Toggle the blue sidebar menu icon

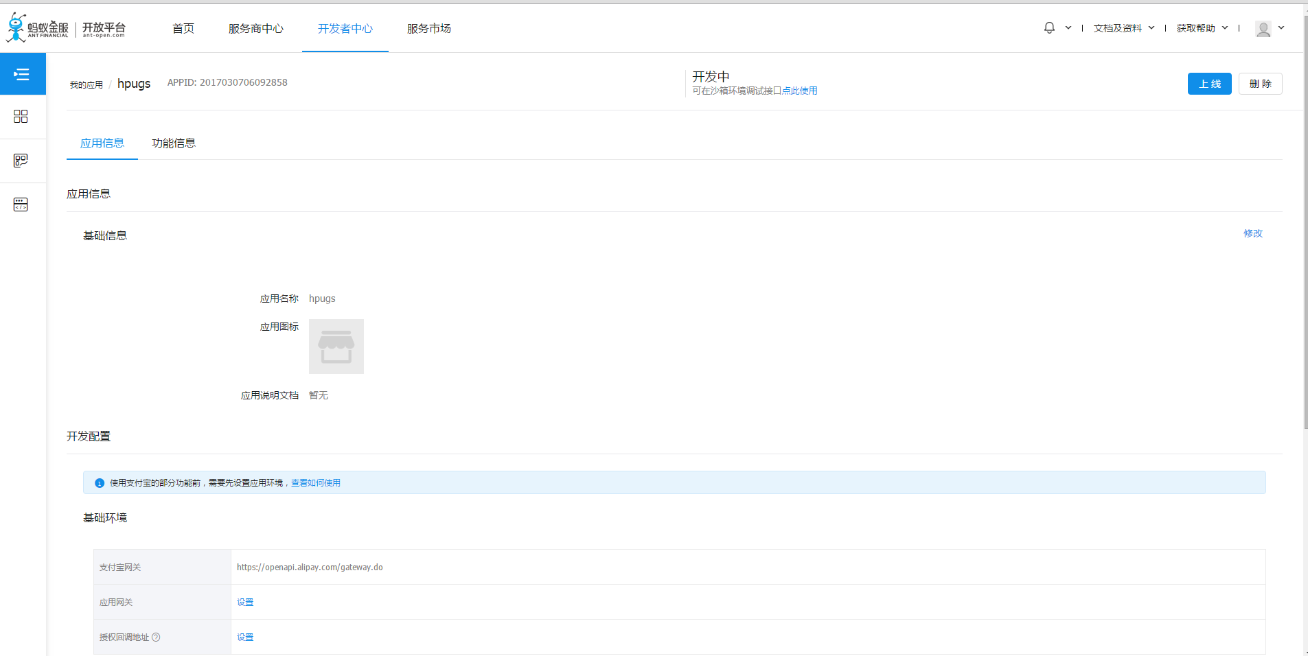[x=22, y=74]
